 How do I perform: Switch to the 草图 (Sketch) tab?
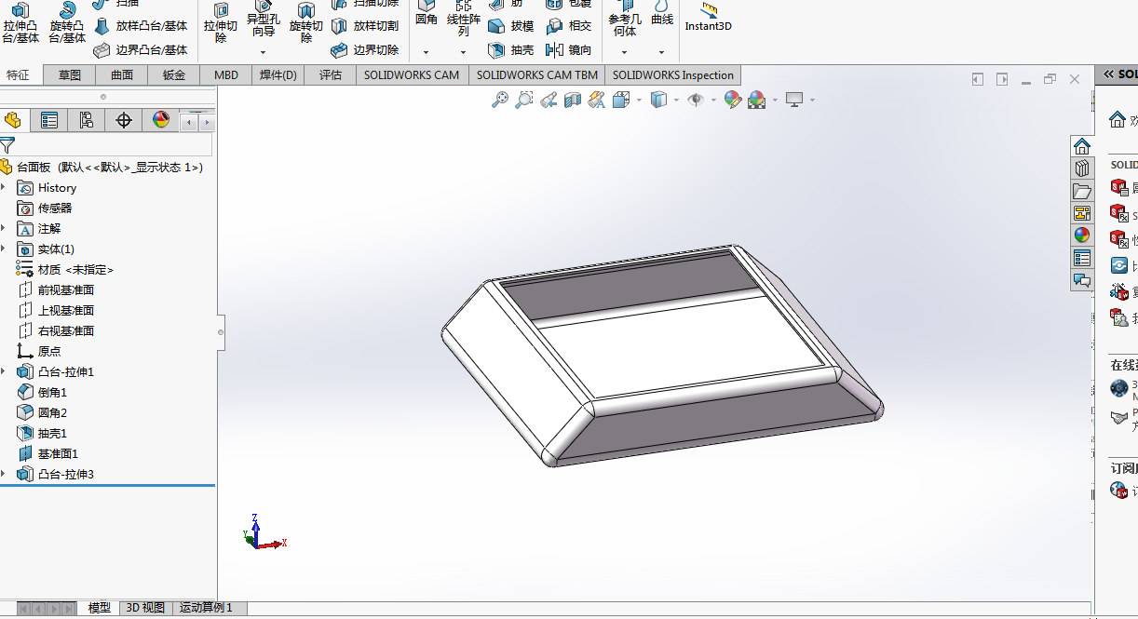[70, 75]
